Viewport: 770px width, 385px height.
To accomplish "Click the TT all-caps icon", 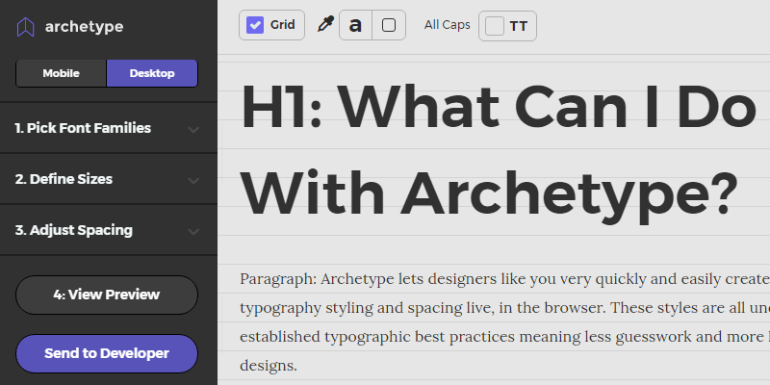I will pos(519,26).
